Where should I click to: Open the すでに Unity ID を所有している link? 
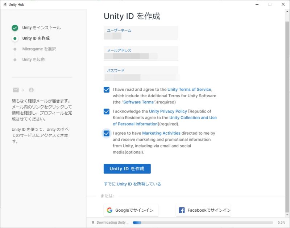tap(132, 184)
